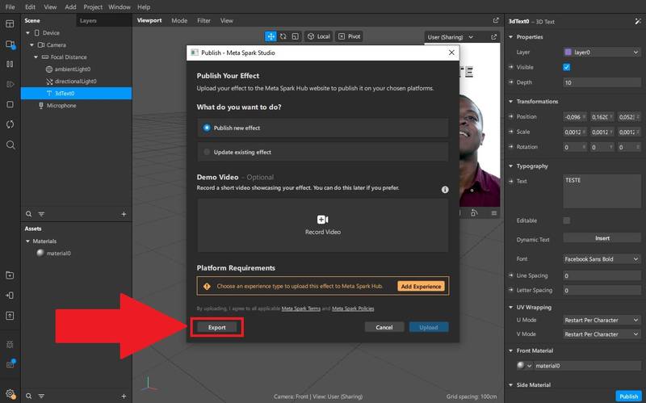
Task: Select Publish new effect radio button
Action: point(207,128)
